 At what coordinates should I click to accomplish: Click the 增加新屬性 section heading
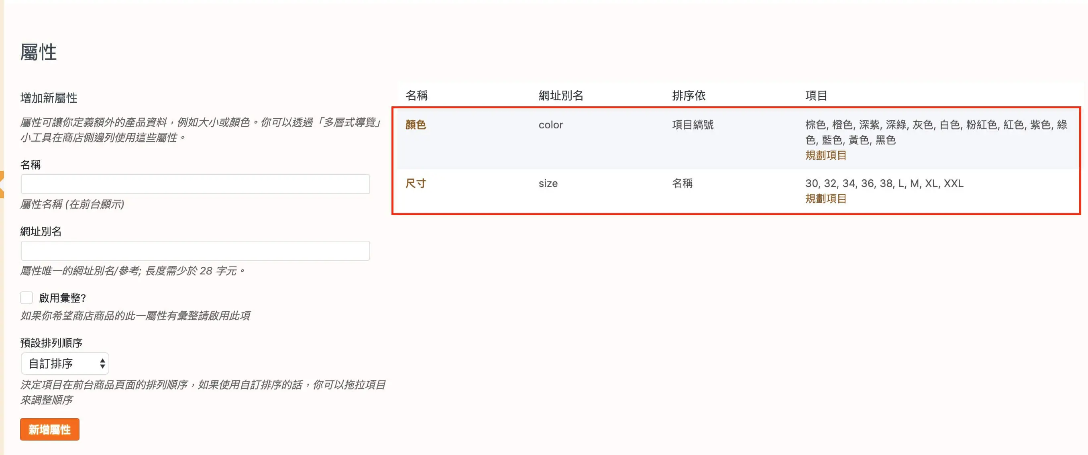[49, 98]
